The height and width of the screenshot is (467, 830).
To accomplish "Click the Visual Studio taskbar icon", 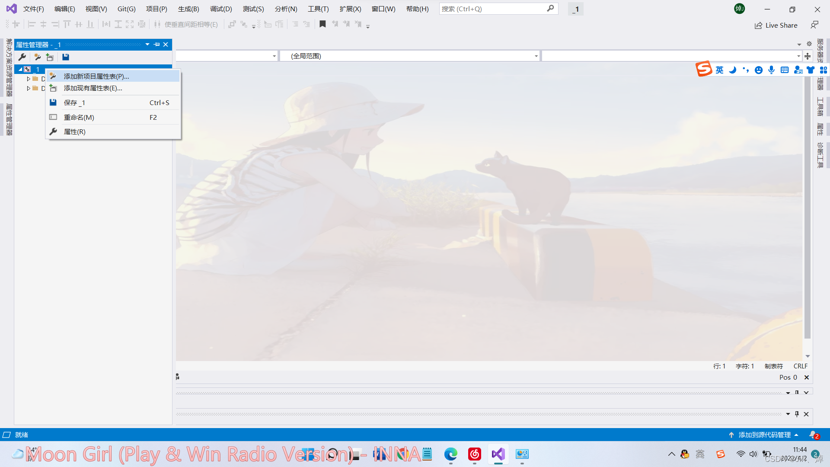I will tap(498, 454).
